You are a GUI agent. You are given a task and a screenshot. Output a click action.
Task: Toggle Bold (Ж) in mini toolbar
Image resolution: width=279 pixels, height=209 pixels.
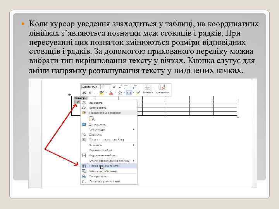coord(84,93)
